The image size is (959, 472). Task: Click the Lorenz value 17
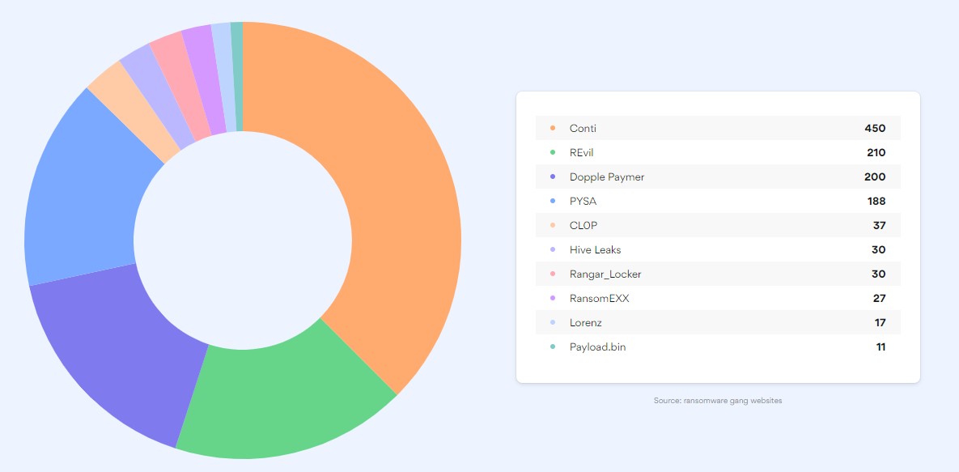(880, 322)
